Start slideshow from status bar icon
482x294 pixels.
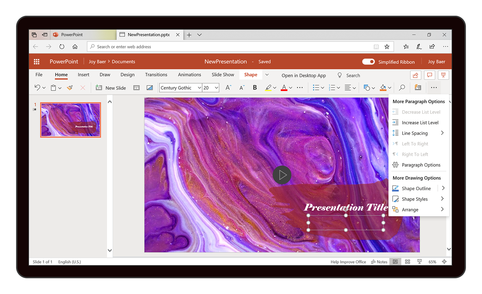tap(419, 262)
